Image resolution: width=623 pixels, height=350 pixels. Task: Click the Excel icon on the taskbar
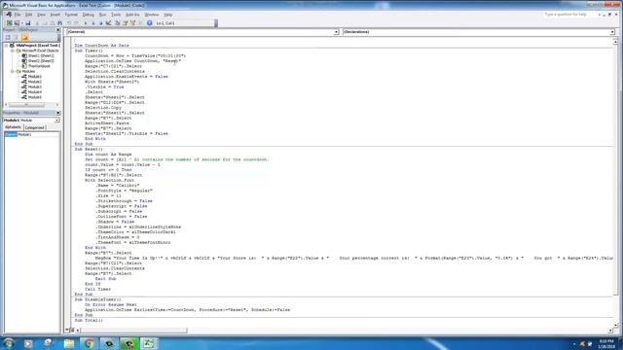(149, 343)
